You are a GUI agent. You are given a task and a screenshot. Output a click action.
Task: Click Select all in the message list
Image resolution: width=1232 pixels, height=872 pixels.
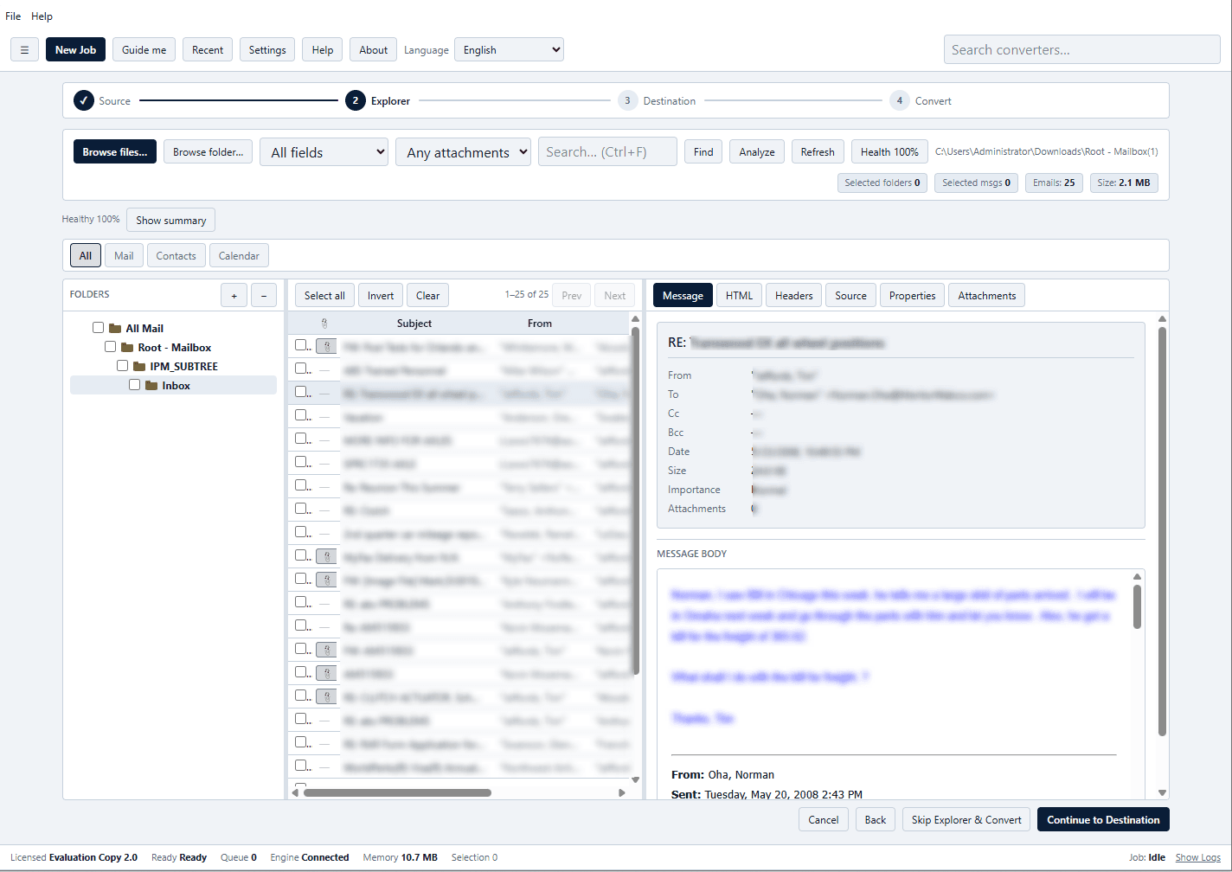tap(324, 296)
